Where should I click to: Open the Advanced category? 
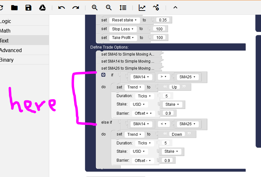pos(24,50)
